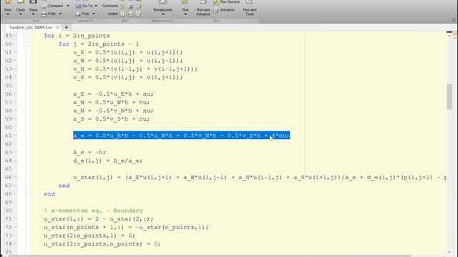Image resolution: width=458 pixels, height=257 pixels.
Task: Expand the Go To dropdown arrow
Action: [96, 6]
